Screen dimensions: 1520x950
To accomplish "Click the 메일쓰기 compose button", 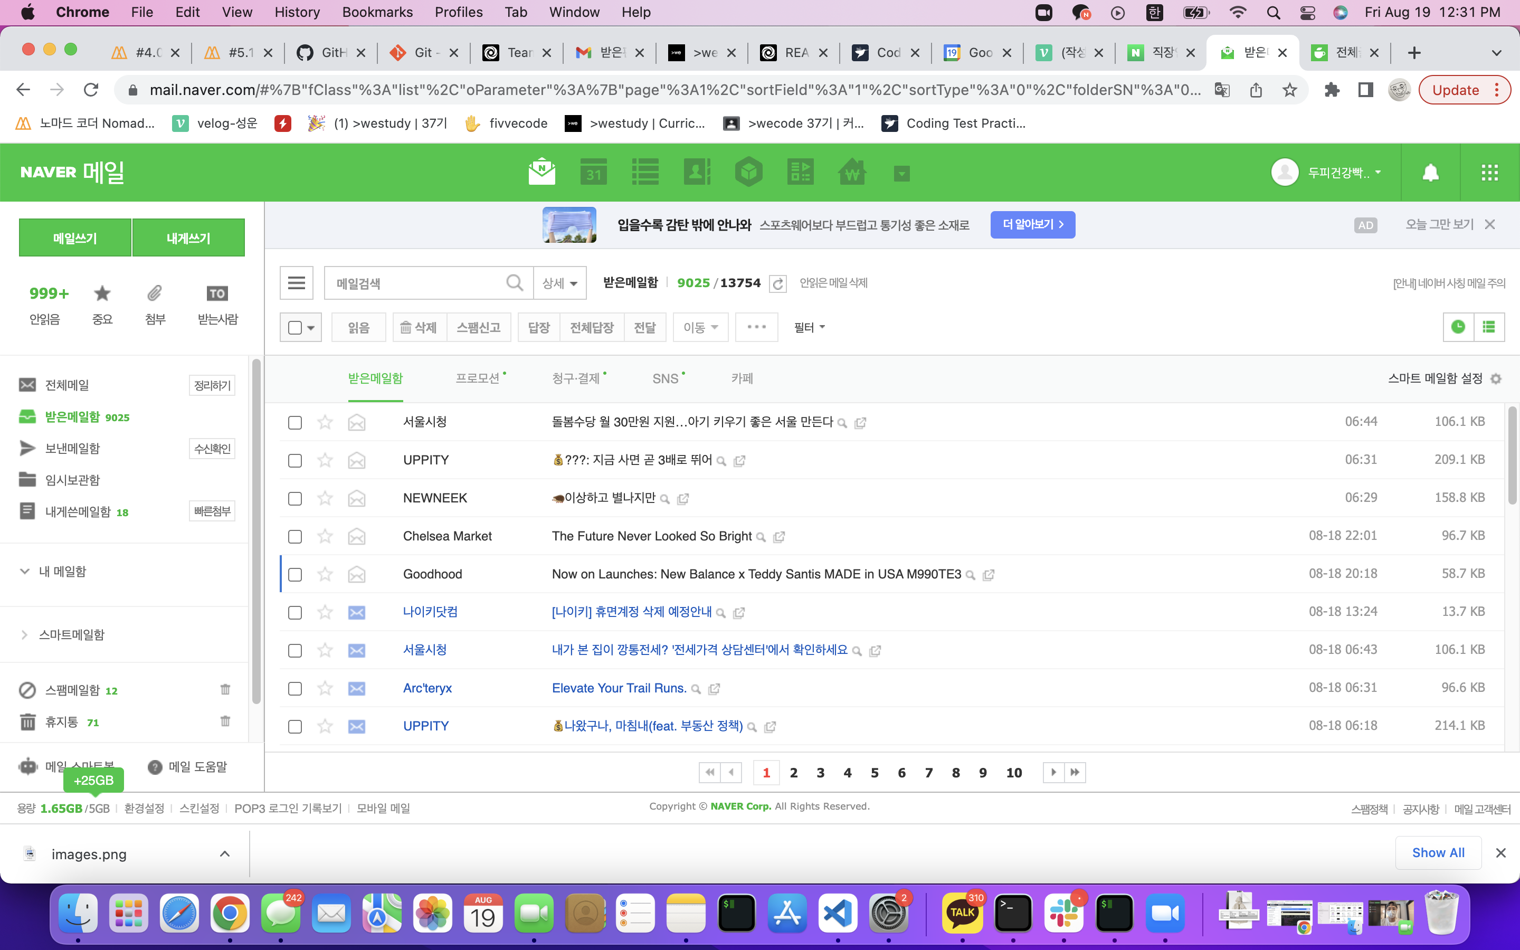I will (x=75, y=238).
